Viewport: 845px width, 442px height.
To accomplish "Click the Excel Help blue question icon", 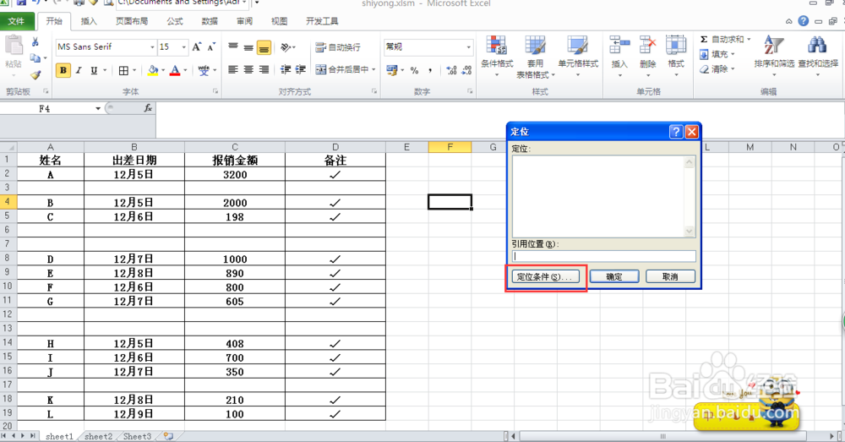I will click(803, 21).
